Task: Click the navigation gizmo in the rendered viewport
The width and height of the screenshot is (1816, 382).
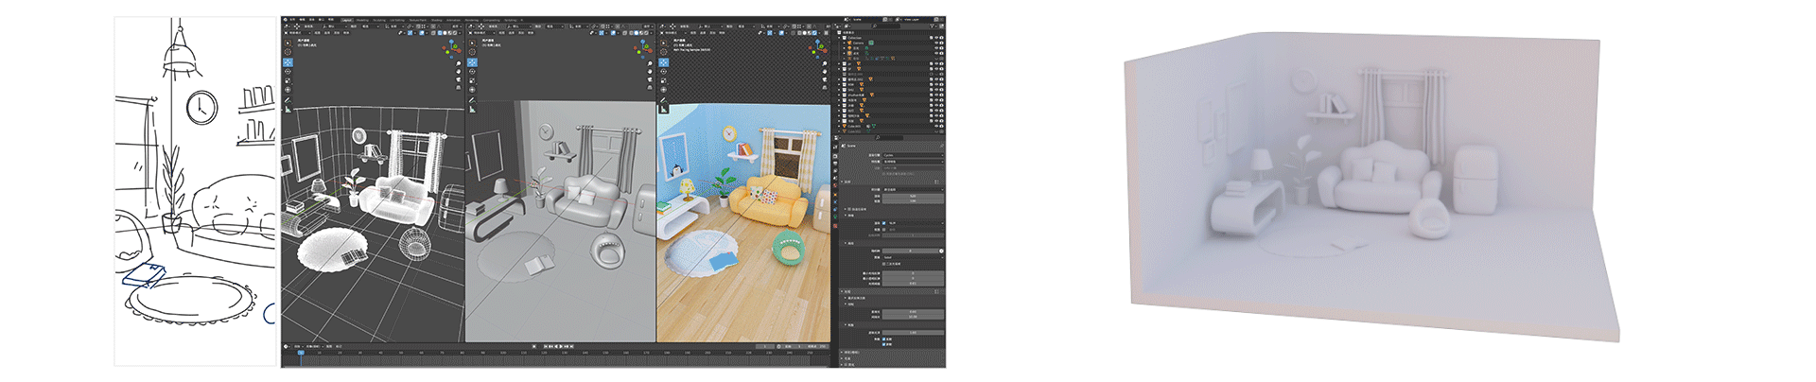Action: 817,48
